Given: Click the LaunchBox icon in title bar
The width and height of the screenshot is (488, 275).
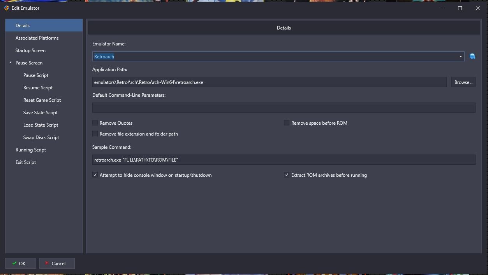Looking at the screenshot, I should point(7,8).
